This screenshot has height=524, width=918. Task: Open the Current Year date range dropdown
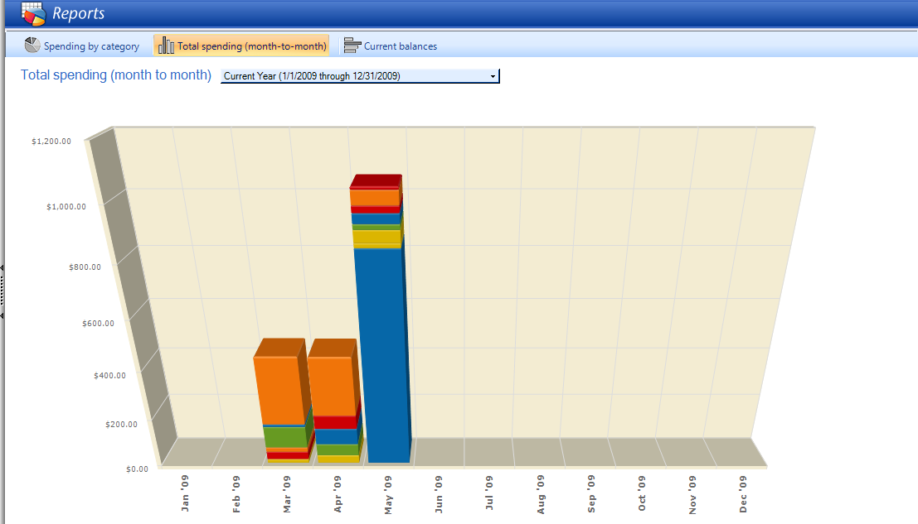(x=359, y=76)
